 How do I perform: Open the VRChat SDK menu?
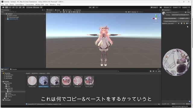tap(40, 4)
